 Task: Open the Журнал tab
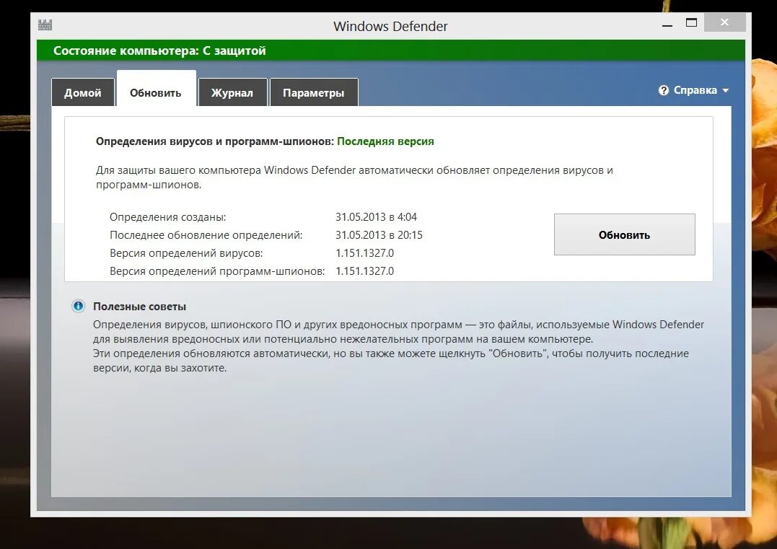232,92
